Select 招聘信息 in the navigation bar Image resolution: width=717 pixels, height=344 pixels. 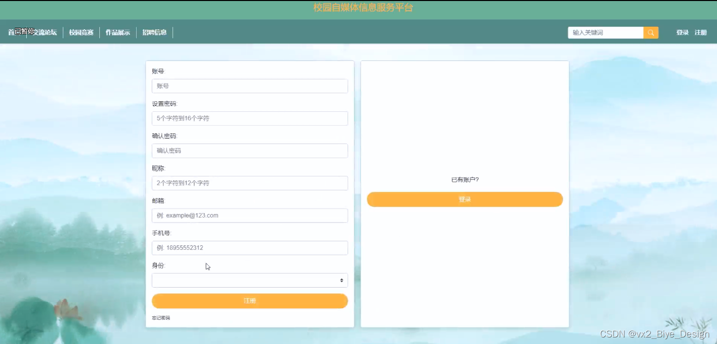[154, 33]
